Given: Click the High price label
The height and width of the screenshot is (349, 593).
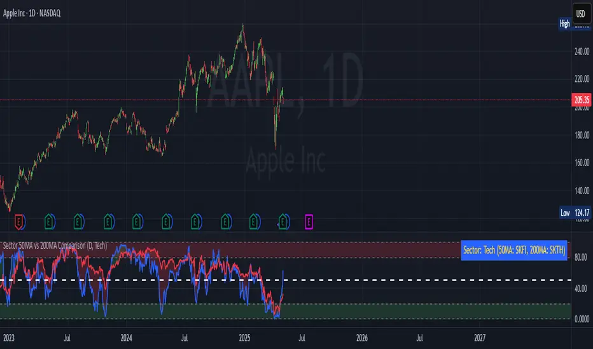Looking at the screenshot, I should coord(564,23).
